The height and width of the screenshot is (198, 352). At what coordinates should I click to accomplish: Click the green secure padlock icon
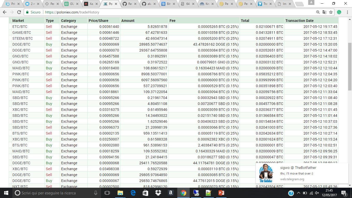[x=27, y=12]
